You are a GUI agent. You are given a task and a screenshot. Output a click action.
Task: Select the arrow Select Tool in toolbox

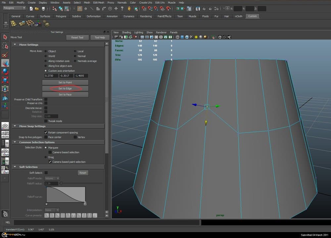tap(5, 37)
